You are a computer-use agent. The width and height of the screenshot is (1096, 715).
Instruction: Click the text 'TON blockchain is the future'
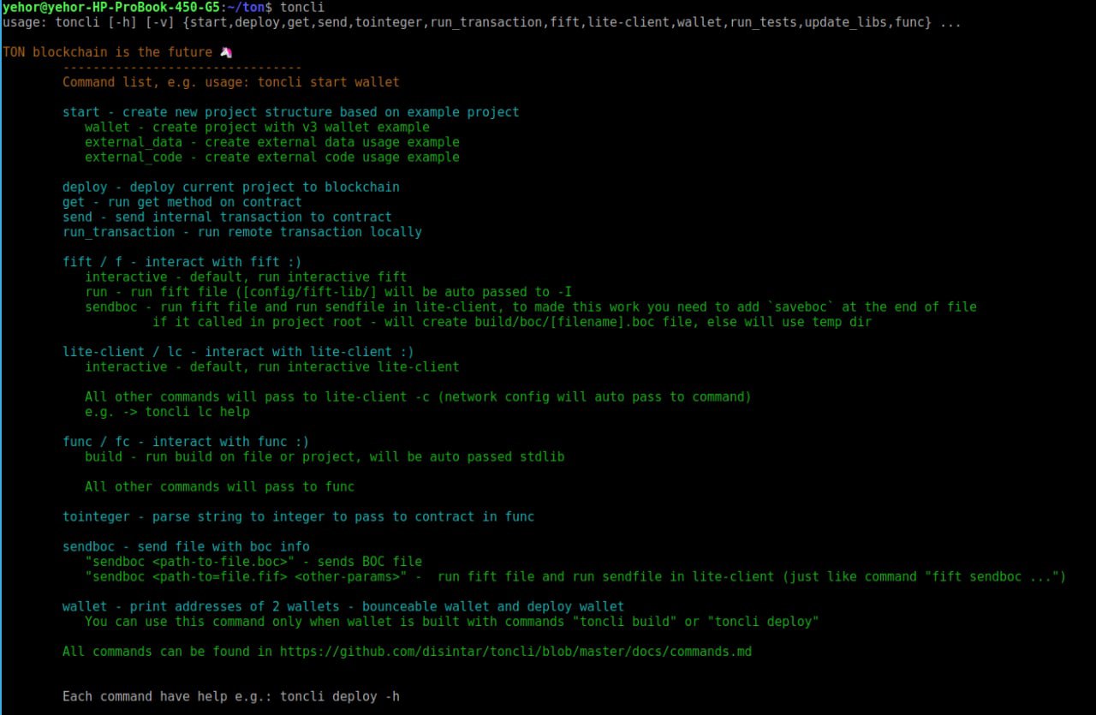(x=108, y=52)
